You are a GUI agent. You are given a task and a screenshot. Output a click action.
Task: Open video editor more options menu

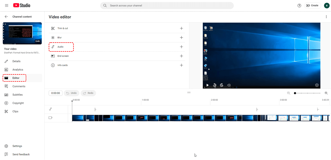tap(326, 17)
